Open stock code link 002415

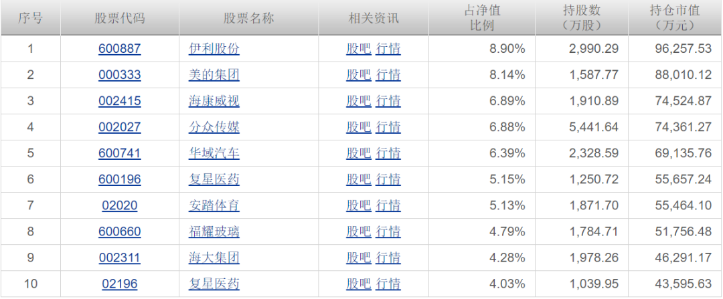click(x=119, y=101)
